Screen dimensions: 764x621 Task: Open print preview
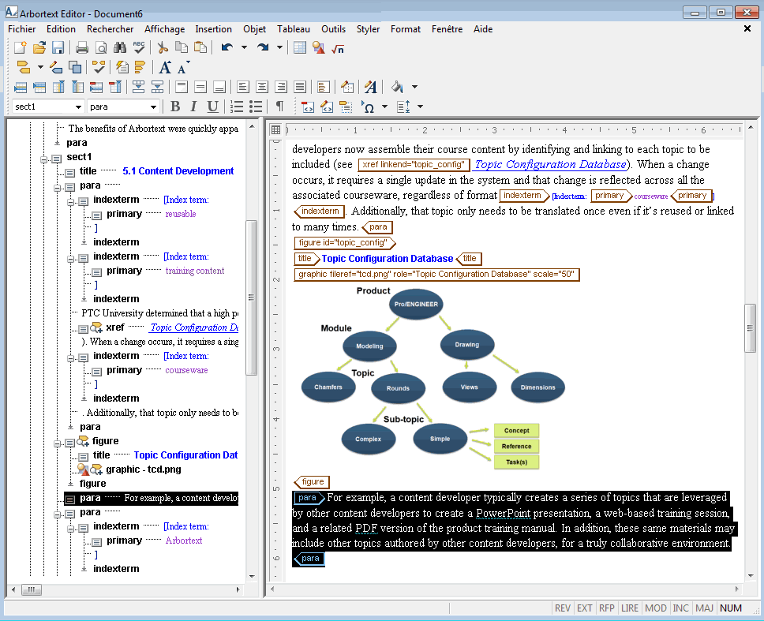(101, 47)
